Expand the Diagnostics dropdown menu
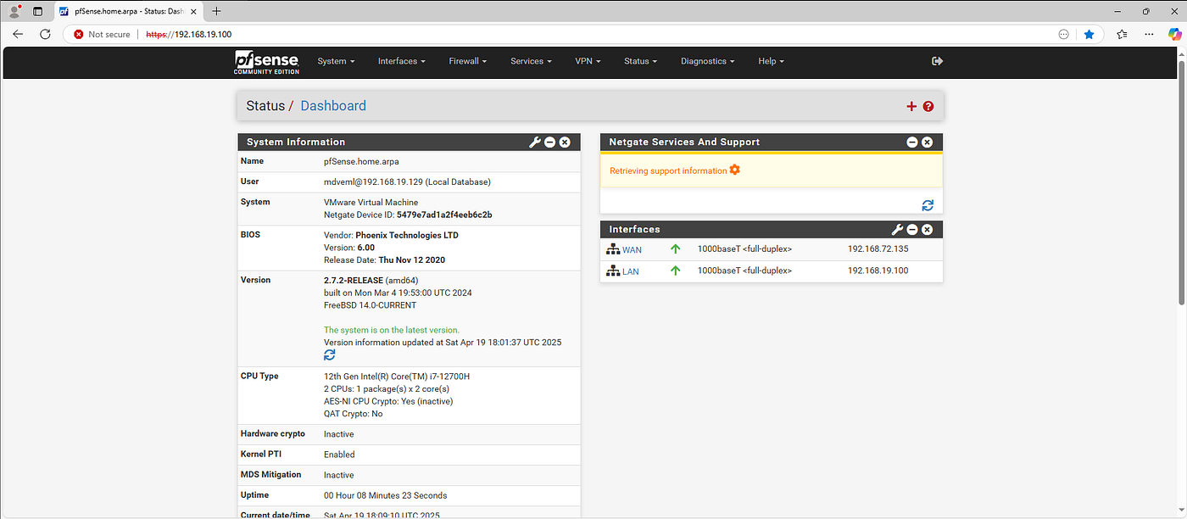Image resolution: width=1187 pixels, height=519 pixels. click(707, 61)
